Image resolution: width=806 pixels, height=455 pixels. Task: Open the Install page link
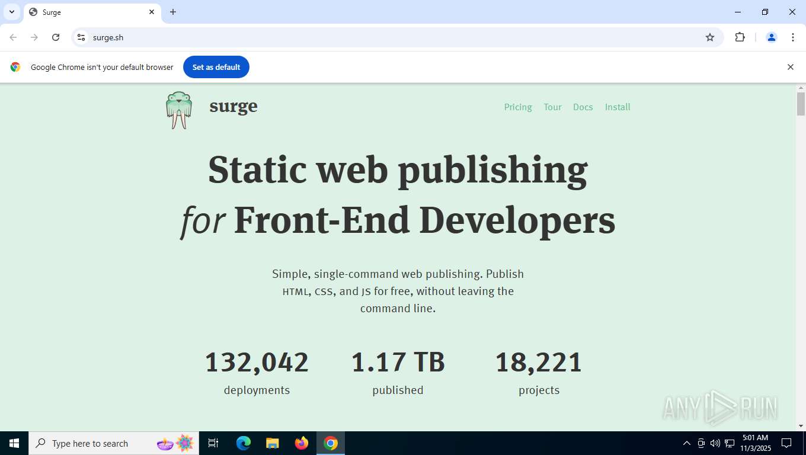click(618, 107)
